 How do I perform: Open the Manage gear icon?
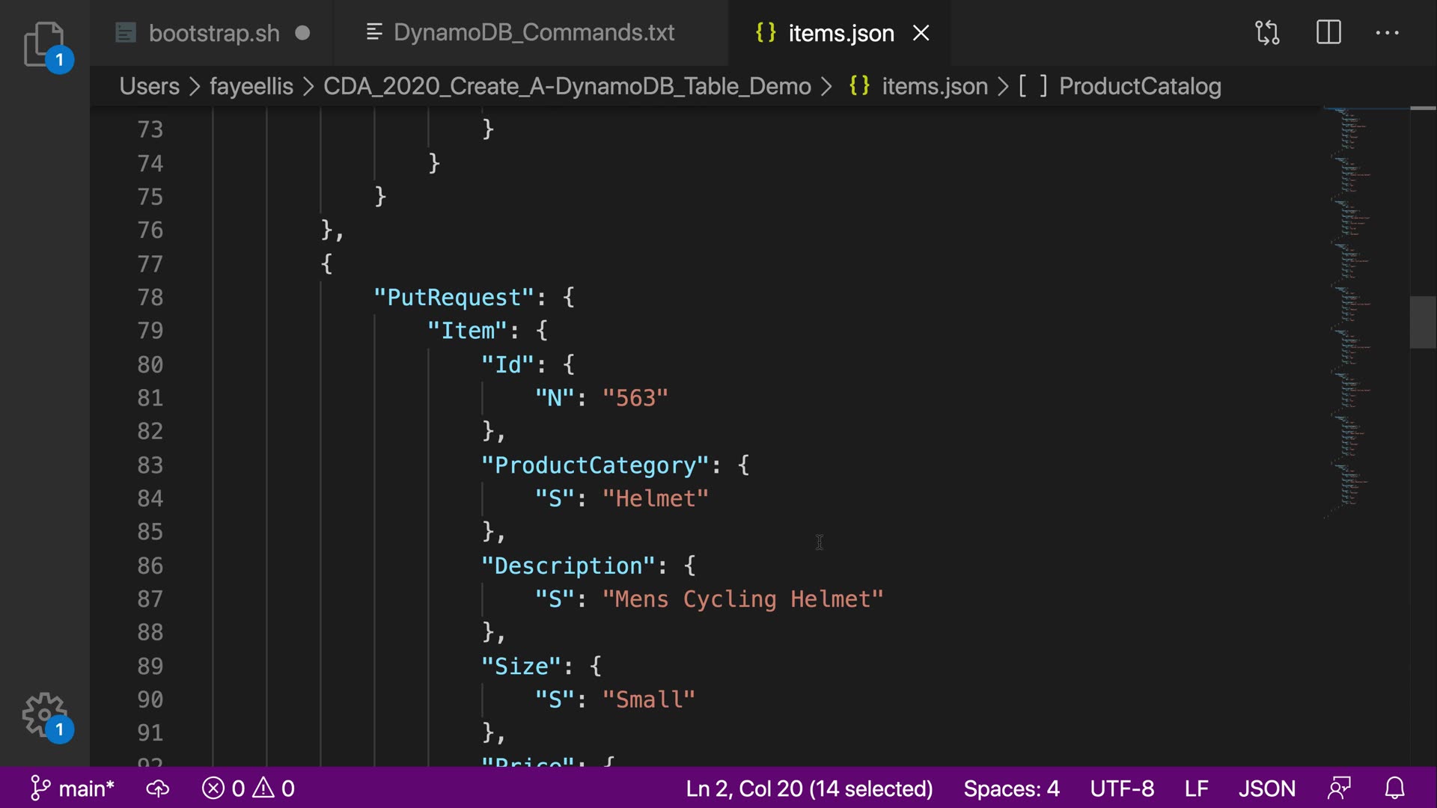click(x=43, y=714)
